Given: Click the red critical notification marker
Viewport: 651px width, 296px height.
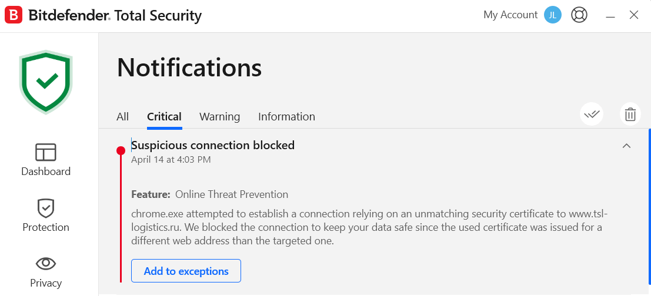Looking at the screenshot, I should (121, 150).
